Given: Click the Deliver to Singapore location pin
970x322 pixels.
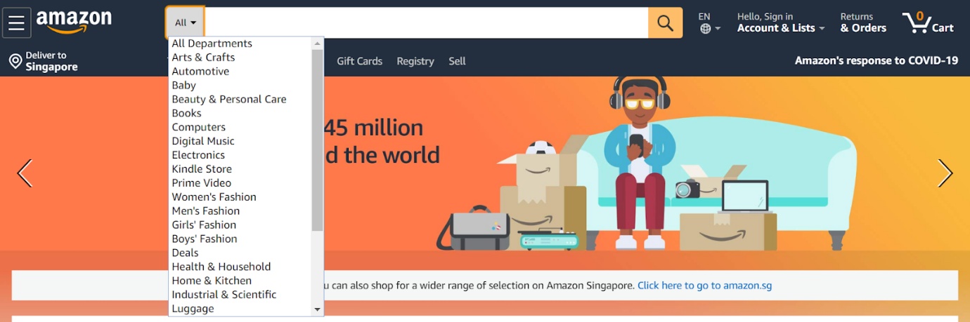Looking at the screenshot, I should click(x=15, y=62).
